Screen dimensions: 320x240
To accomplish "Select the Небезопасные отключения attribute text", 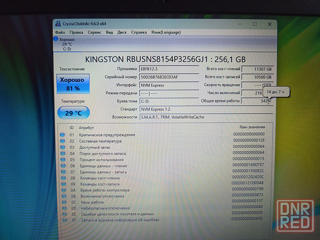I will [x=105, y=208].
